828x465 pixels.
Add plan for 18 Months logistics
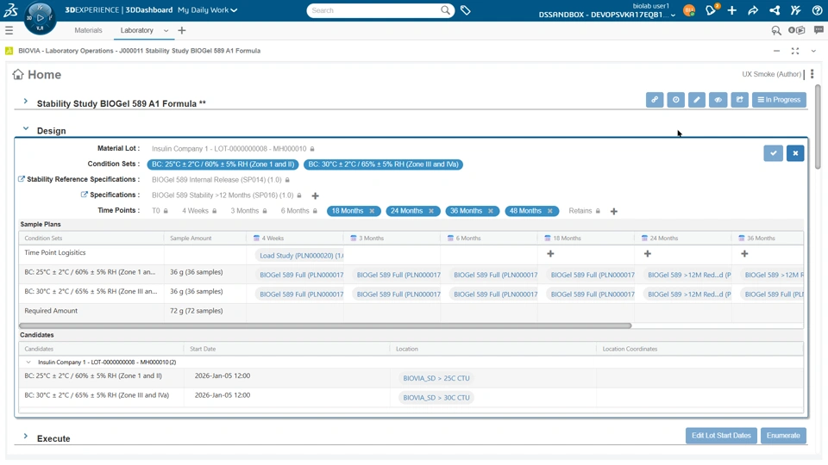pyautogui.click(x=550, y=253)
